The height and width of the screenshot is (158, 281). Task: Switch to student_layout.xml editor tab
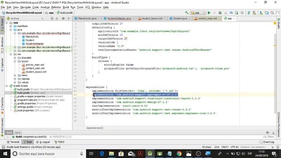tap(152, 18)
